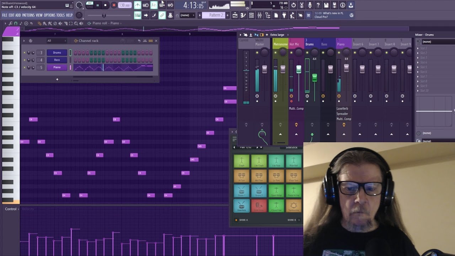This screenshot has height=256, width=455.
Task: Mute the Bass channel green LED
Action: coord(25,60)
